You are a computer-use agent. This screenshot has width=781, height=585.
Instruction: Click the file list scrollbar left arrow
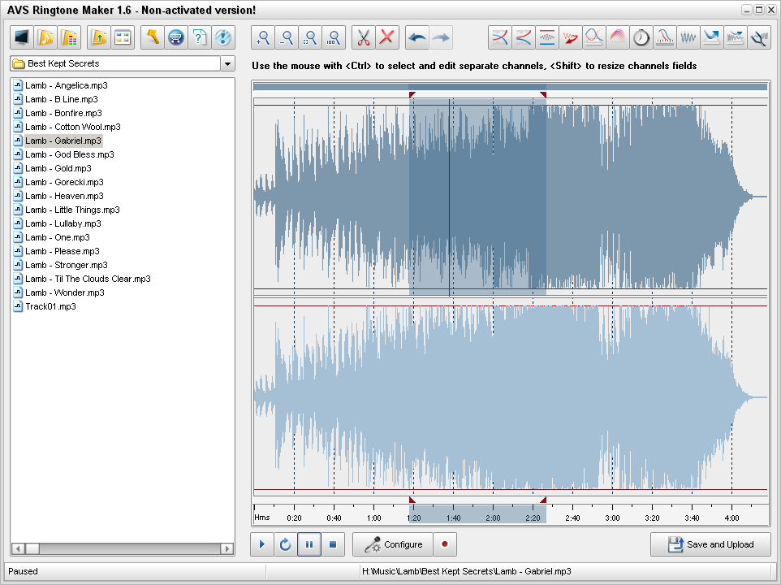(x=18, y=548)
